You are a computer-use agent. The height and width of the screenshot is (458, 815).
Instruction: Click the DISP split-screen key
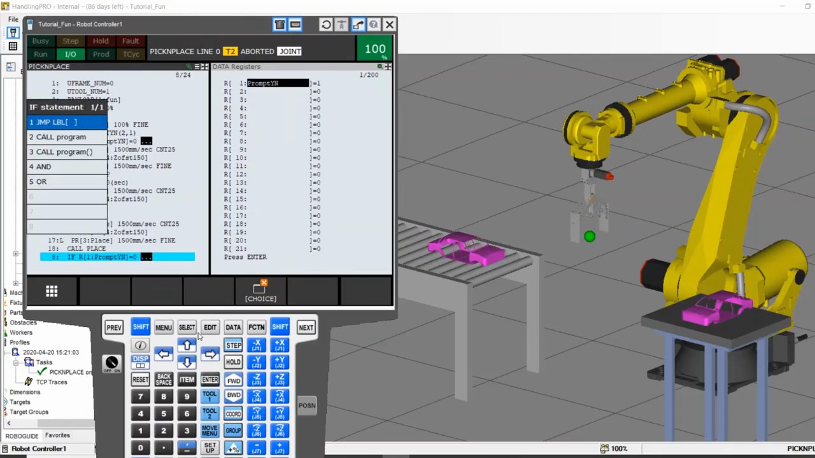pos(141,362)
